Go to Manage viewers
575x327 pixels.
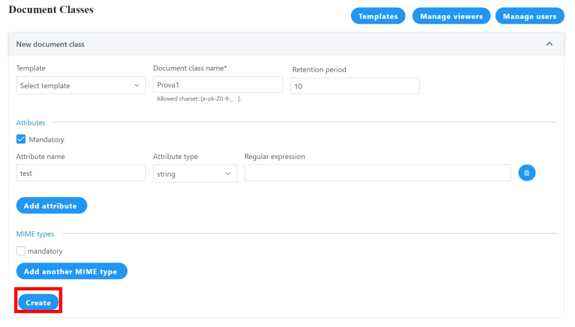[x=451, y=16]
